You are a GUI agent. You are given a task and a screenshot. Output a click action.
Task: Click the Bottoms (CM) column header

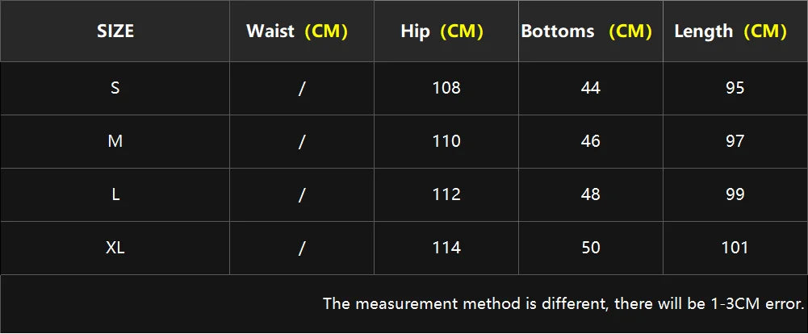pos(587,31)
